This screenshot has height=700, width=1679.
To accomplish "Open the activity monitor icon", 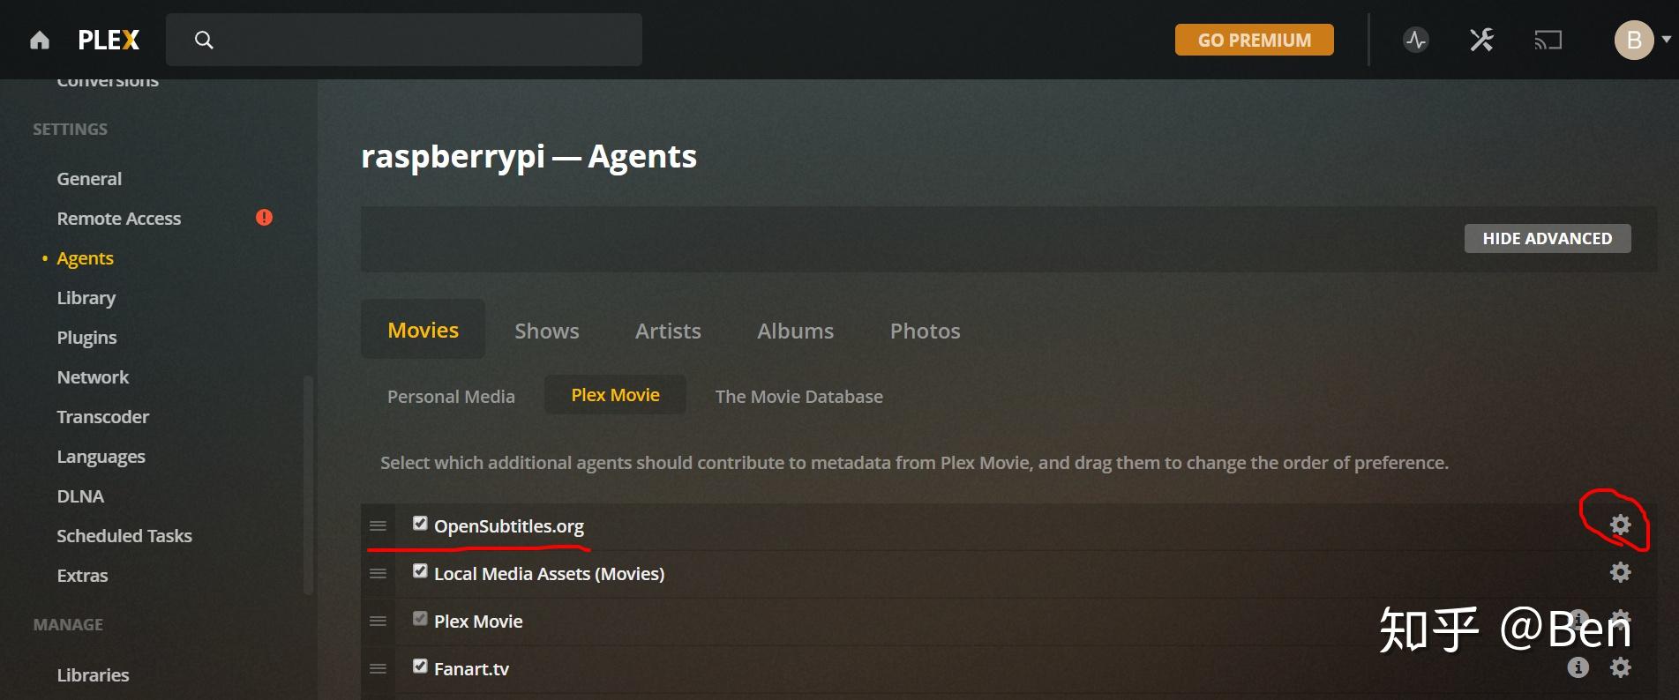I will tap(1415, 41).
